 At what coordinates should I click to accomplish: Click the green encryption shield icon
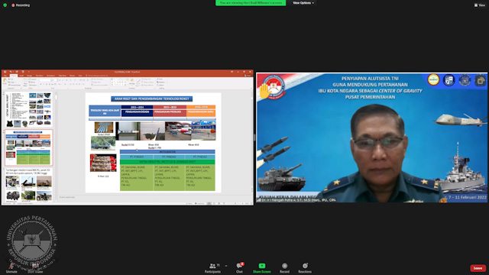(x=5, y=5)
